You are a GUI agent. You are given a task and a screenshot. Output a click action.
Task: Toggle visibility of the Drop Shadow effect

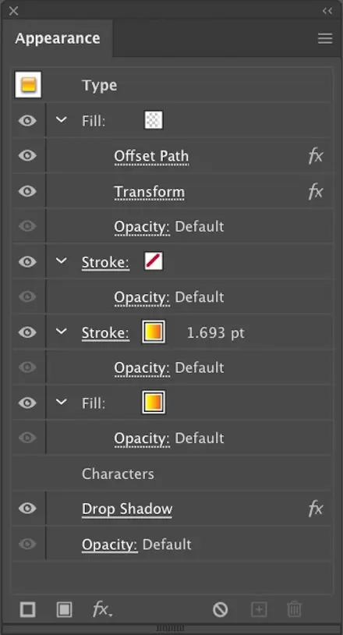pos(27,509)
